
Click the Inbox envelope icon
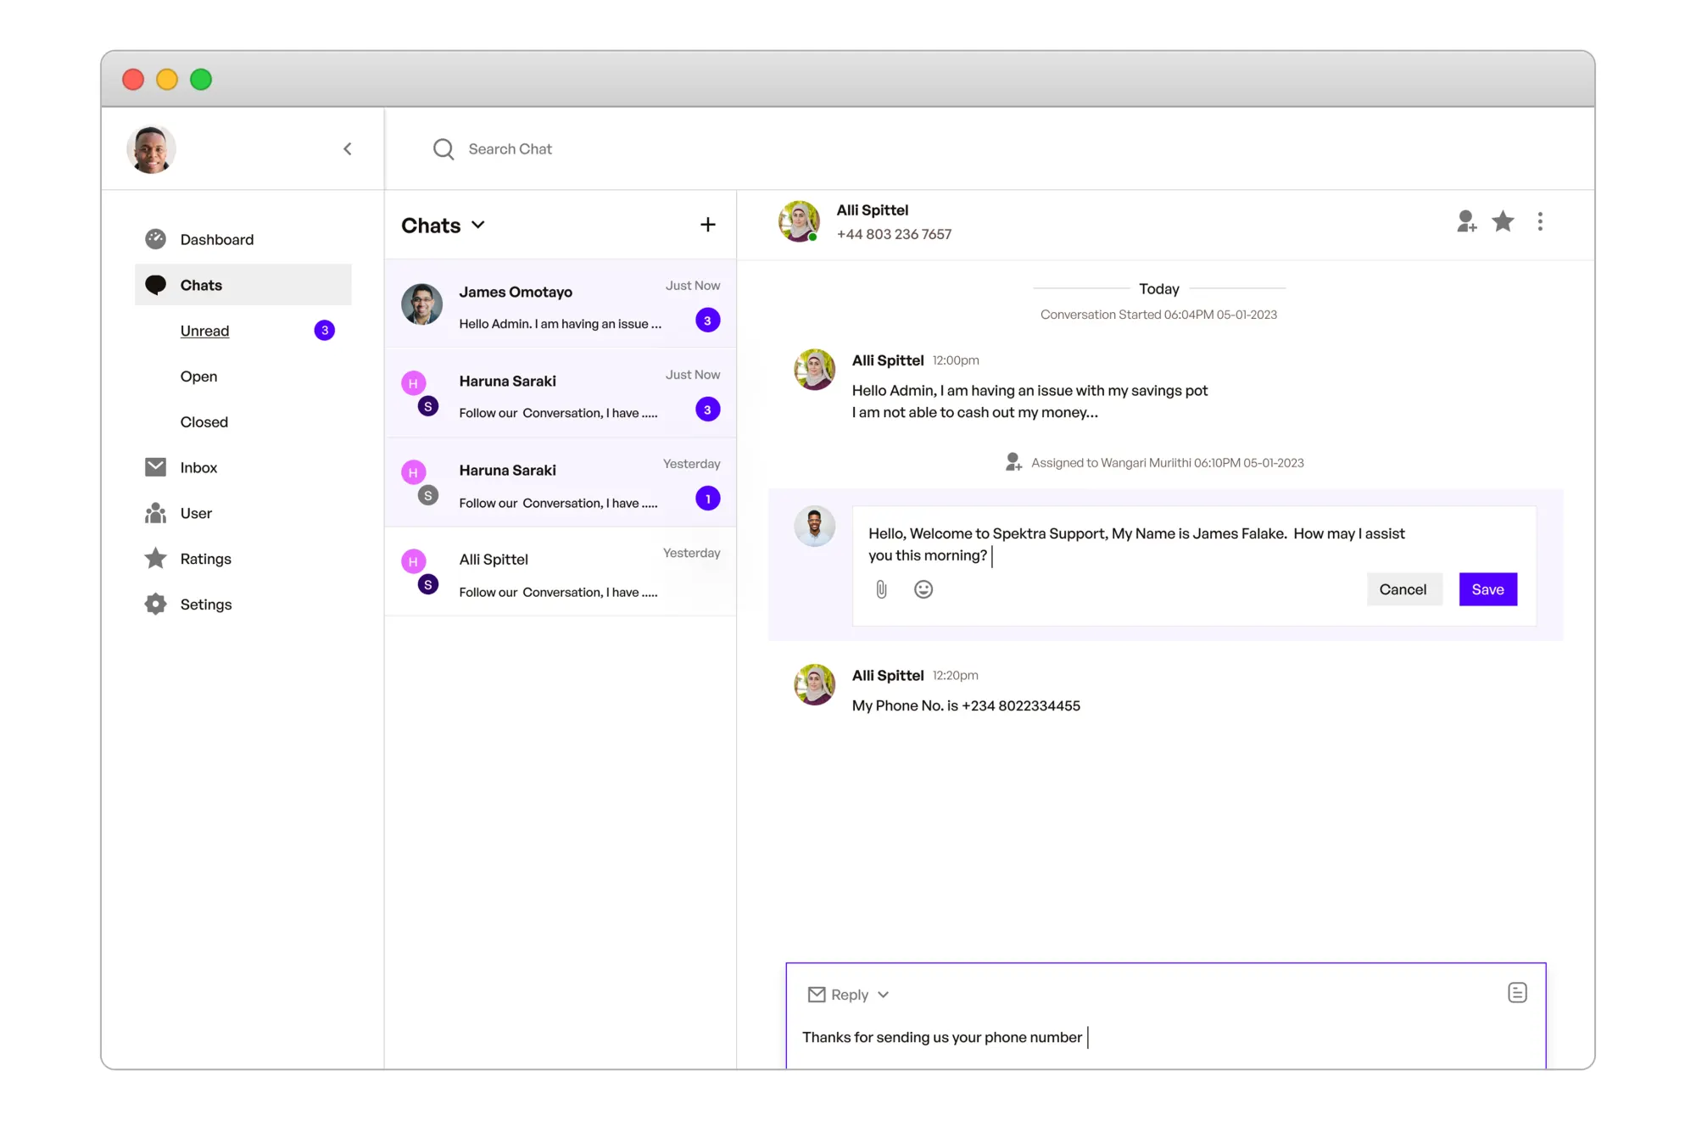pos(155,467)
